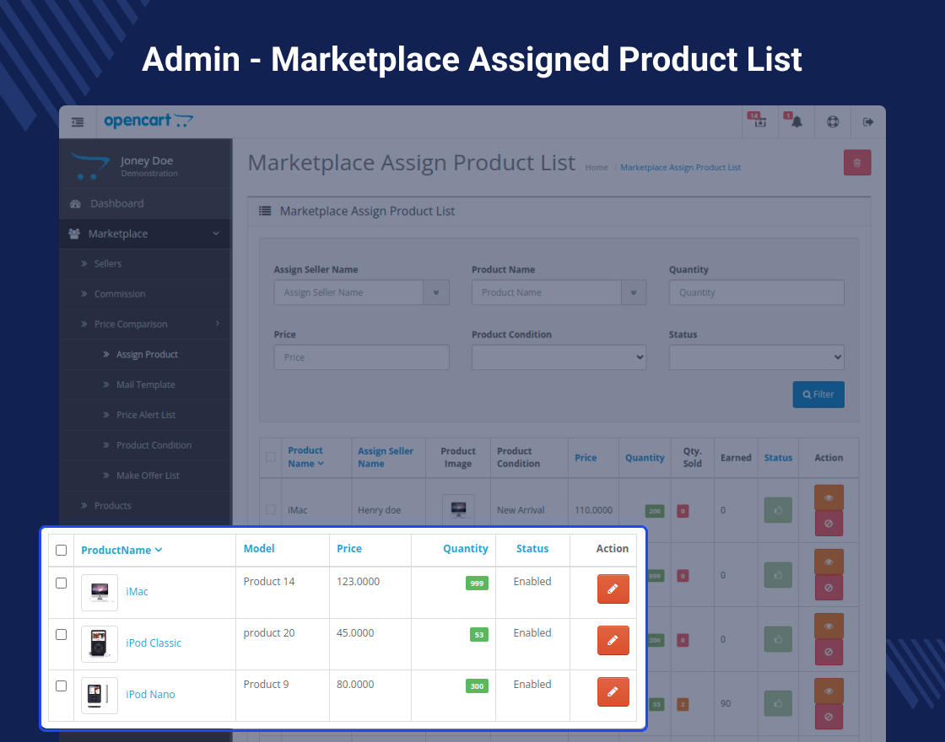Open the Status select box

[756, 358]
